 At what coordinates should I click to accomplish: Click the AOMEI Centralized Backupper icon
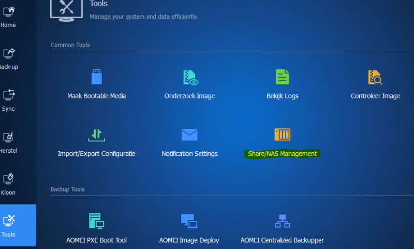coord(282,221)
